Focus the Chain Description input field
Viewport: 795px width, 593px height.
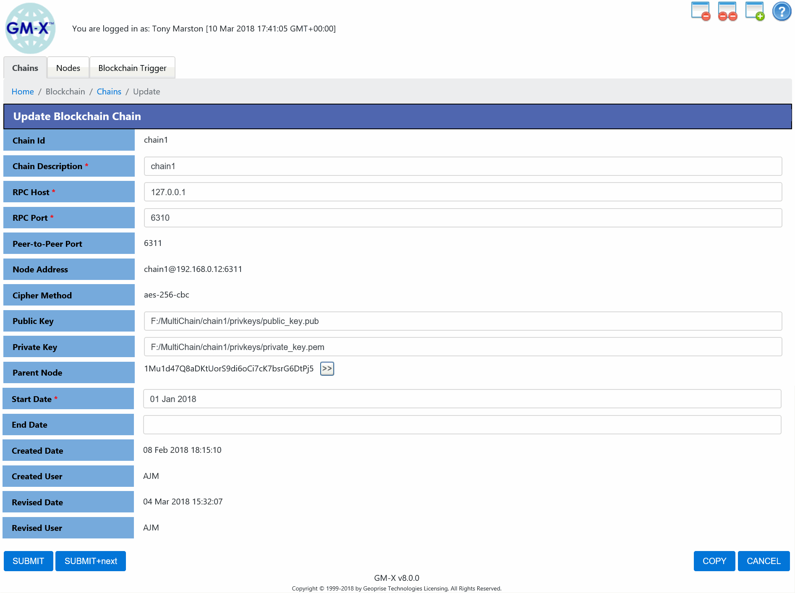click(x=463, y=166)
